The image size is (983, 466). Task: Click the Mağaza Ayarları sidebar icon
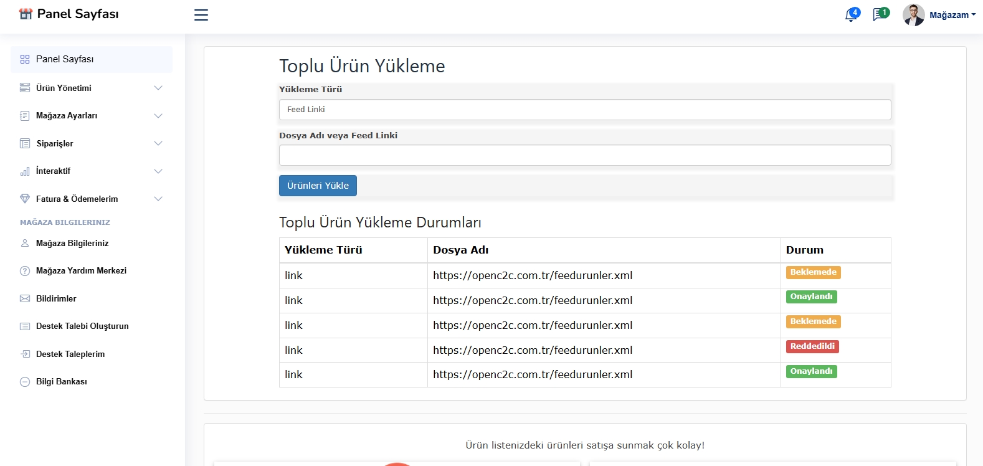[25, 116]
